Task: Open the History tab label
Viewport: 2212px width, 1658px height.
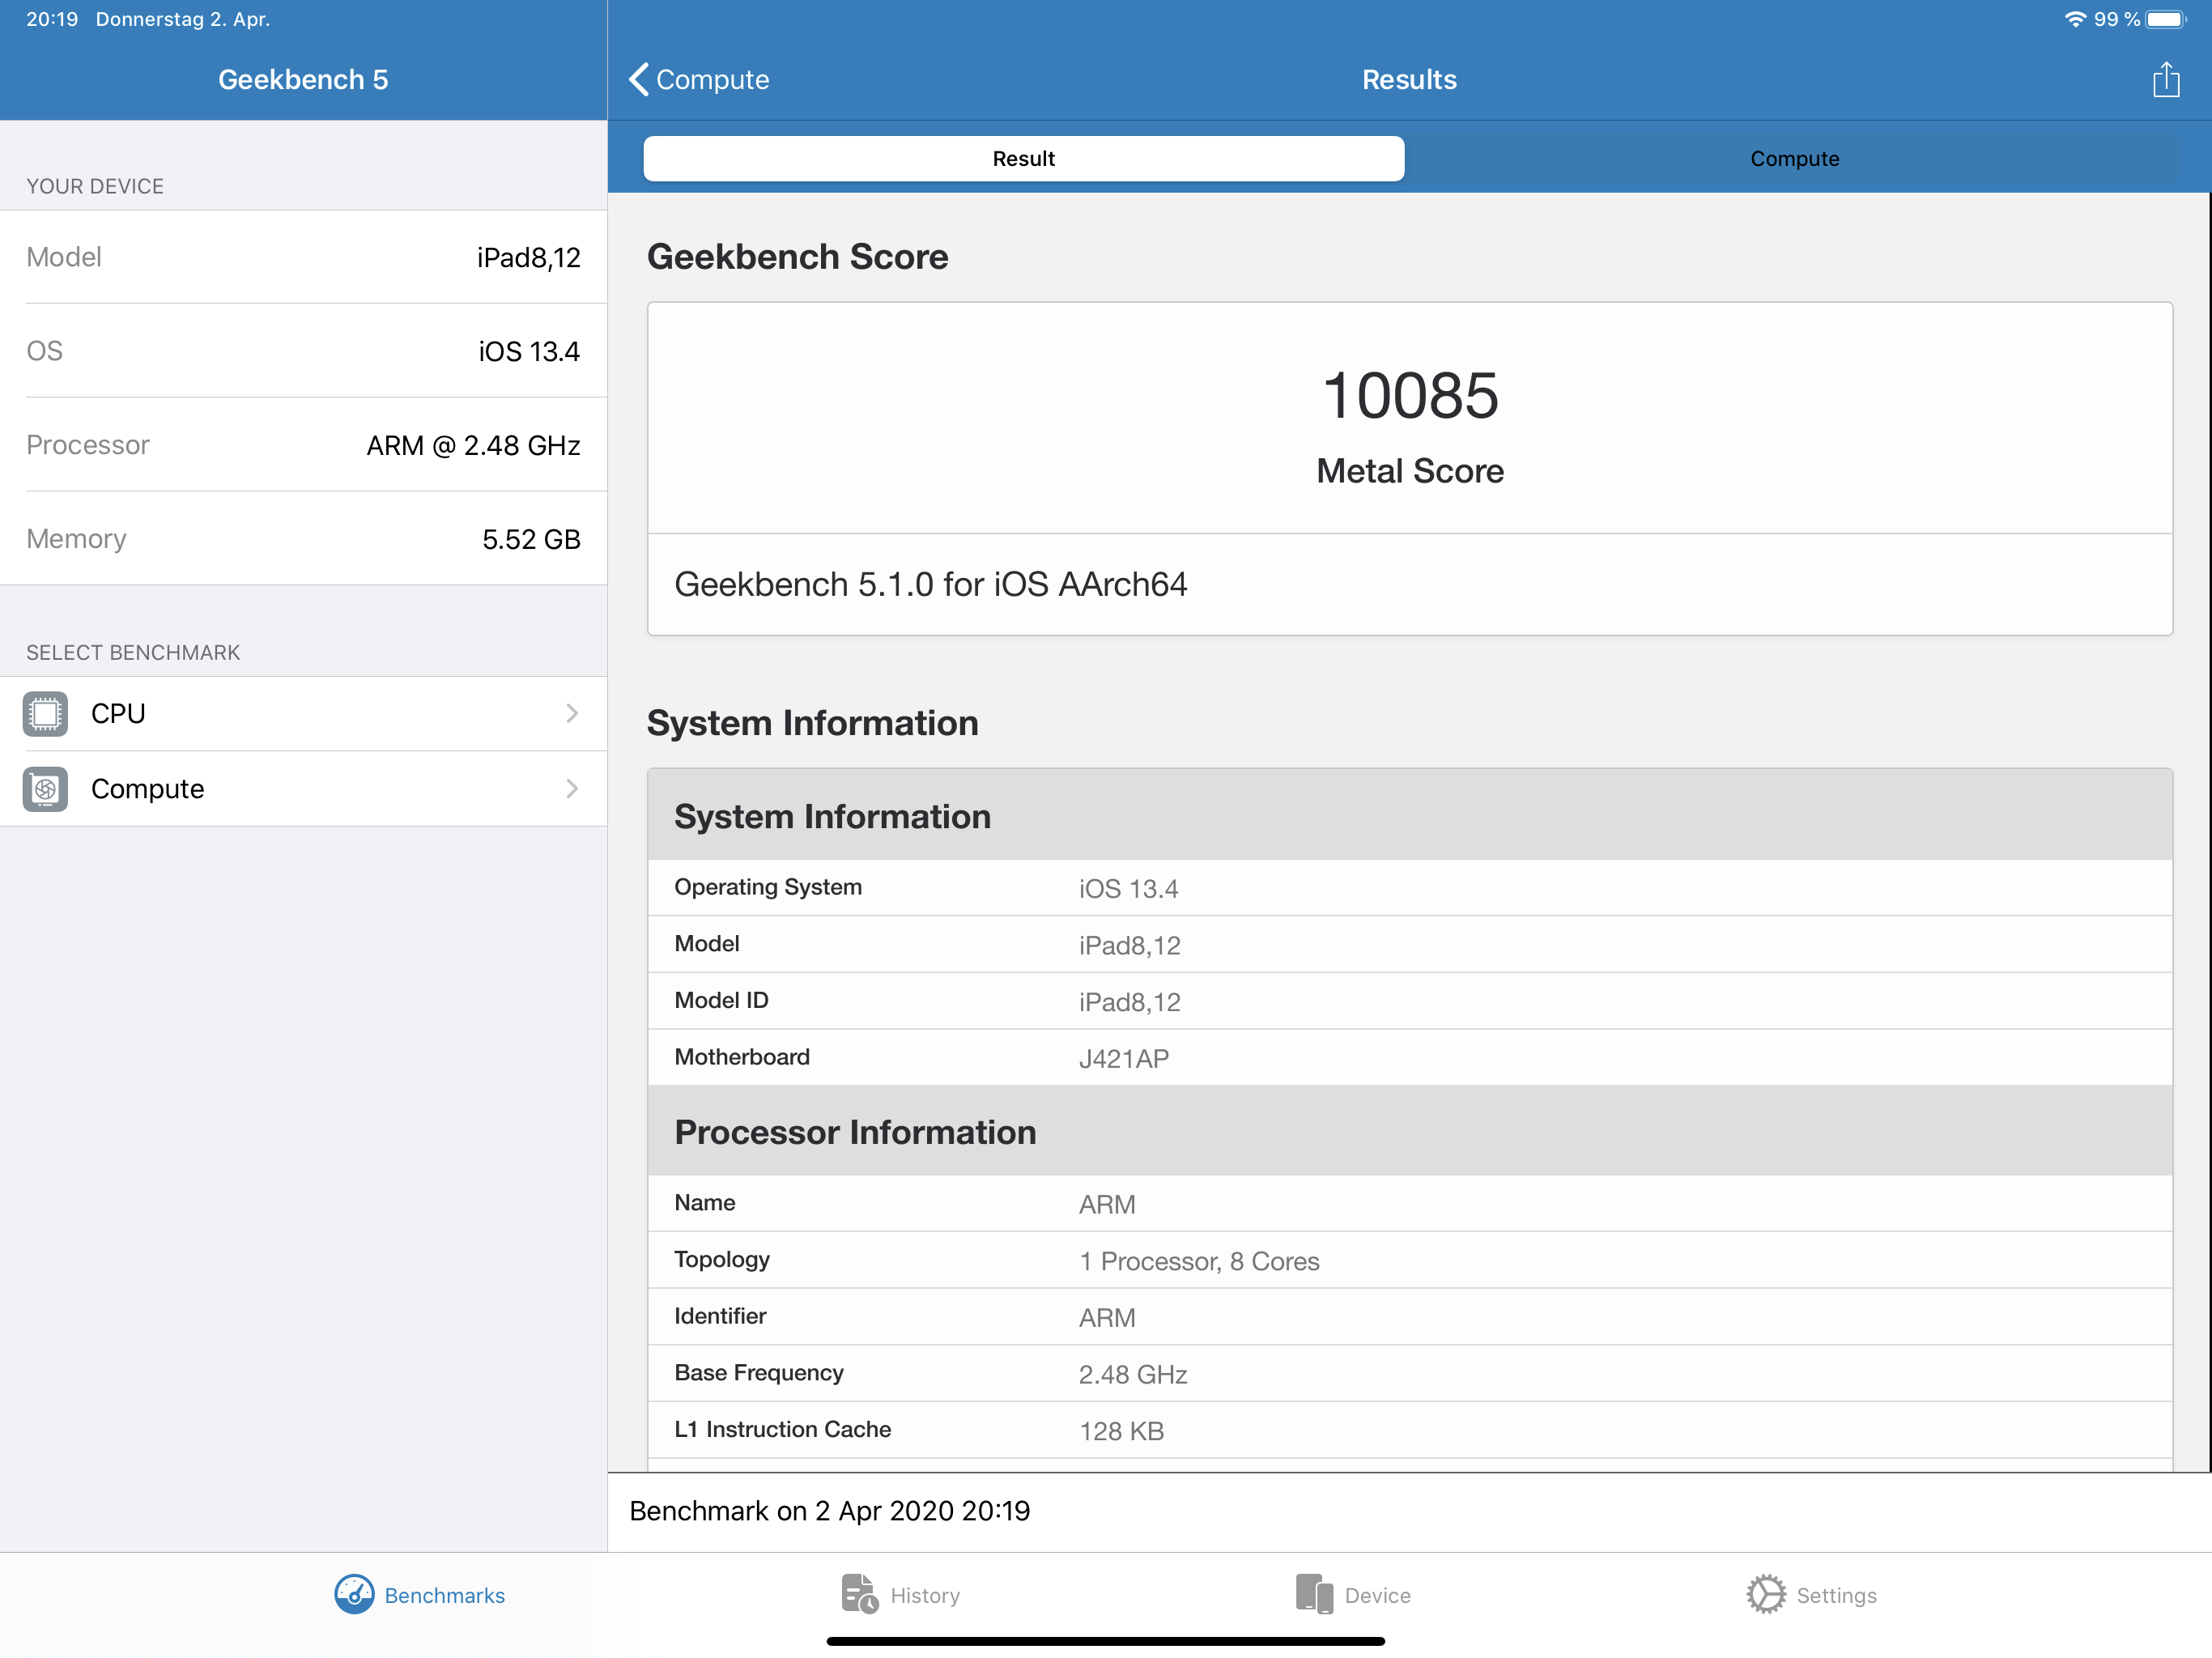Action: (x=925, y=1595)
